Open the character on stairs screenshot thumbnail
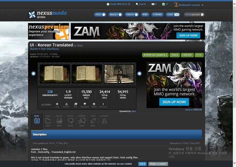236x167 pixels. click(119, 74)
